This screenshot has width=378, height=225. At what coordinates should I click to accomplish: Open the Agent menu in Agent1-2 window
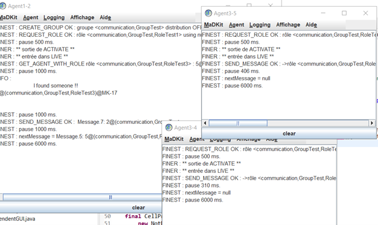(x=31, y=18)
